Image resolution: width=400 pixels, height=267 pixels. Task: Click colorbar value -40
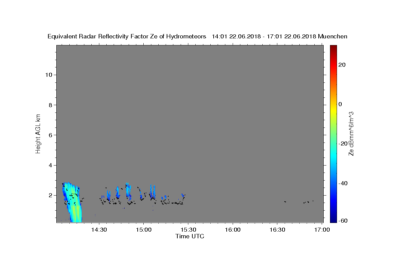point(342,183)
